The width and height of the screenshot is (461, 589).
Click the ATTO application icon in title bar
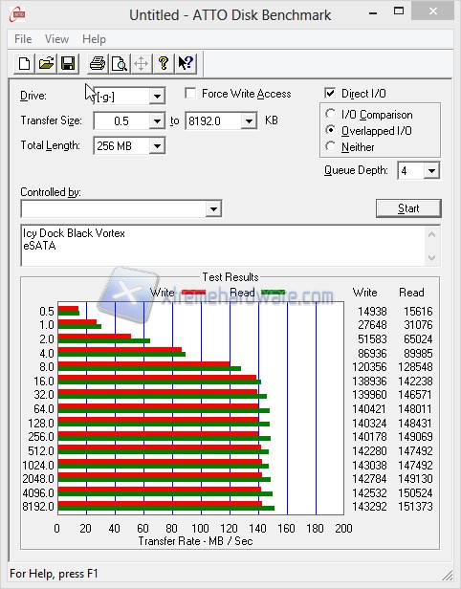coord(17,14)
